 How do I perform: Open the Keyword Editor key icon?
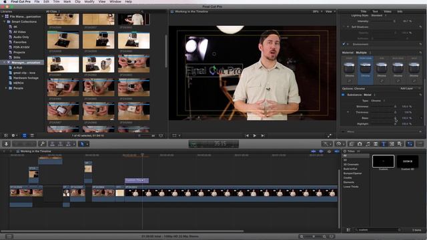[42, 144]
